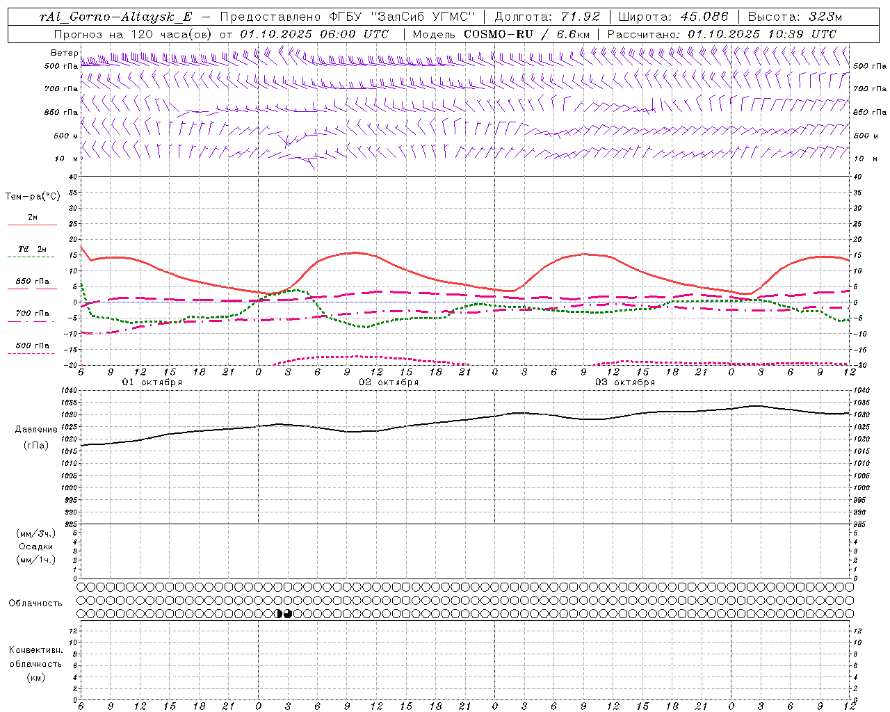The height and width of the screenshot is (712, 890).
Task: Select the provider text ФГБУ "ЗапСиб УГМС"
Action: point(401,17)
